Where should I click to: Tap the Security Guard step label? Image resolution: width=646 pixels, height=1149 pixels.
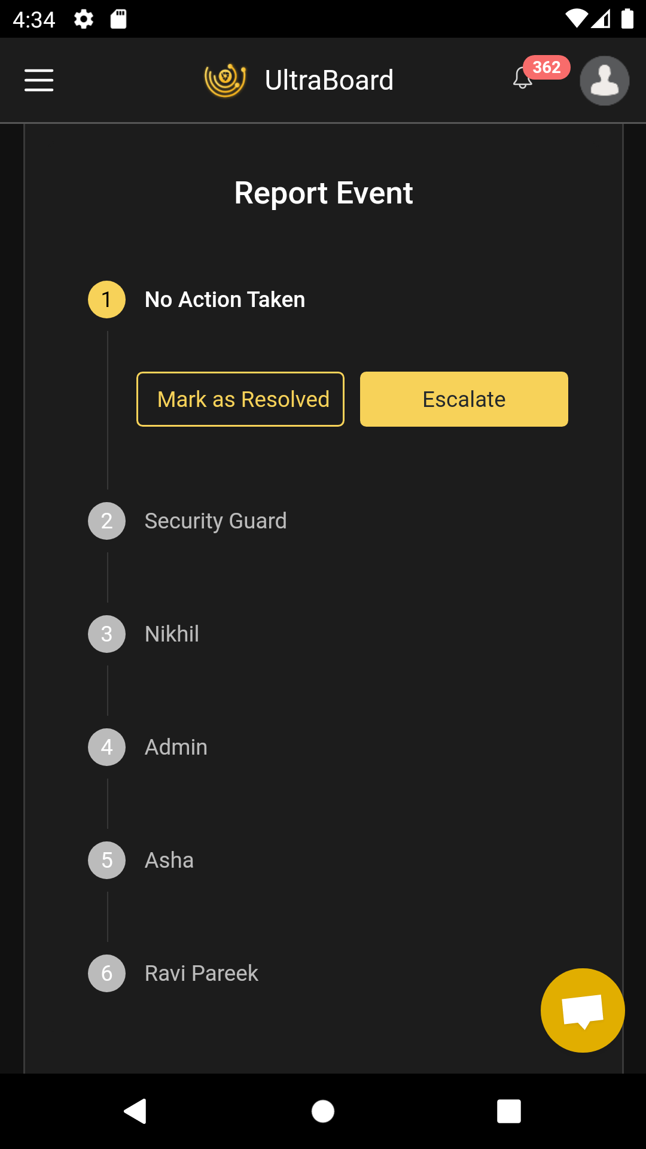click(216, 521)
